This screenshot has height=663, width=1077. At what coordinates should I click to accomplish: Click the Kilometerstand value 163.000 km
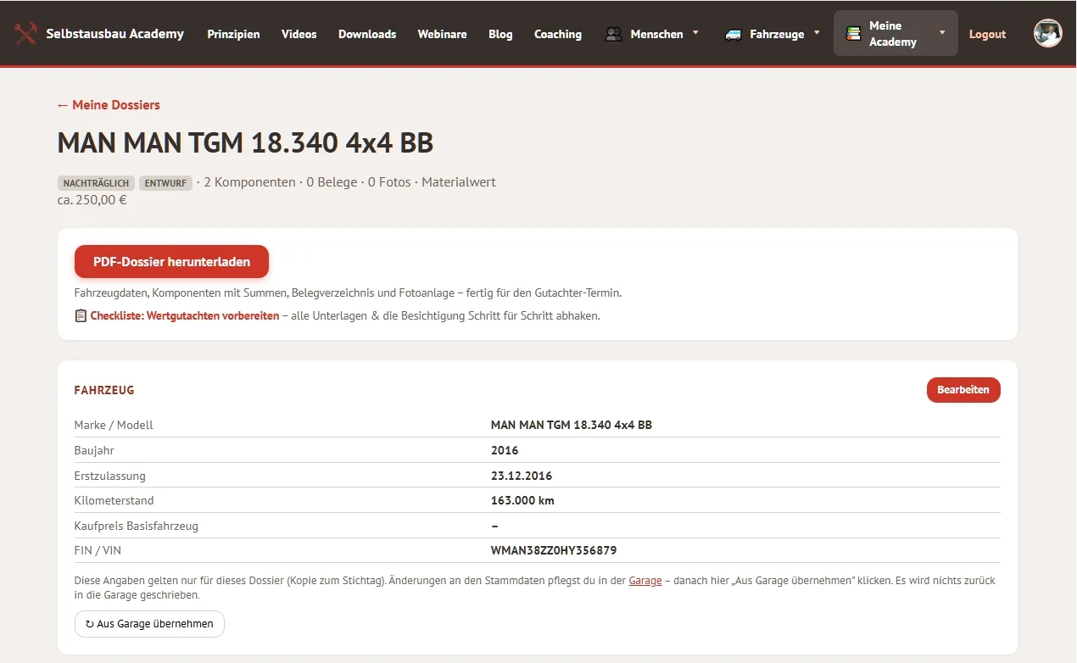[522, 500]
